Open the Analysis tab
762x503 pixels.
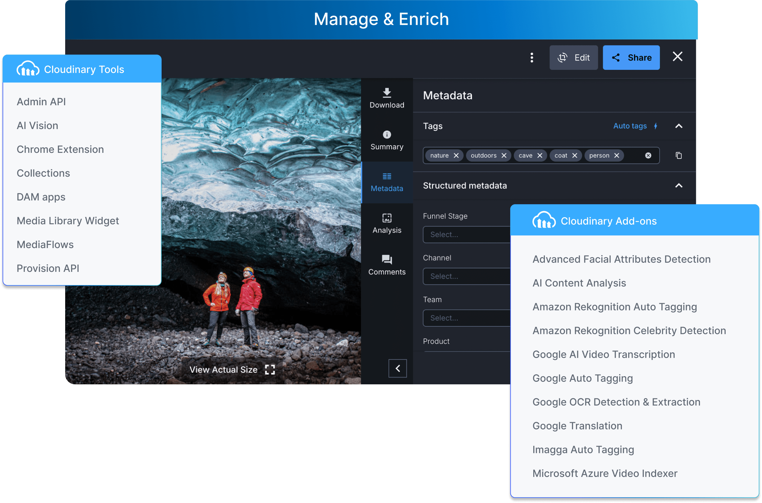[387, 224]
